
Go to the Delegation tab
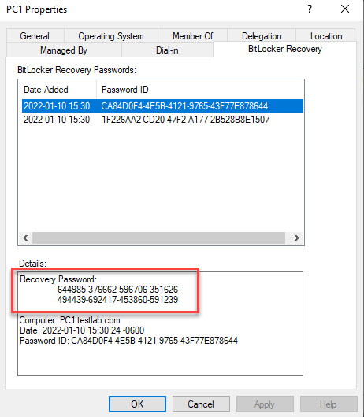262,36
